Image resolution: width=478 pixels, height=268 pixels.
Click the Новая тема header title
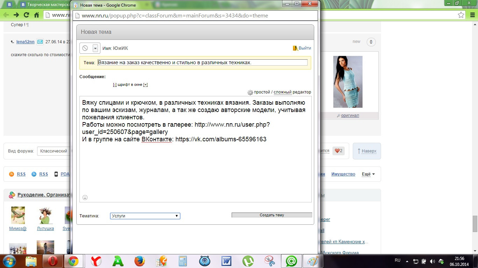(96, 32)
